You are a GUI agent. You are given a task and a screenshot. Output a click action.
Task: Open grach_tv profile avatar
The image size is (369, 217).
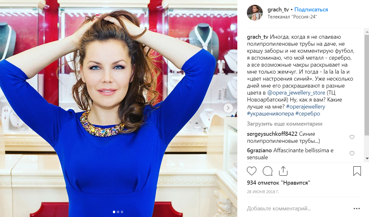tap(254, 13)
